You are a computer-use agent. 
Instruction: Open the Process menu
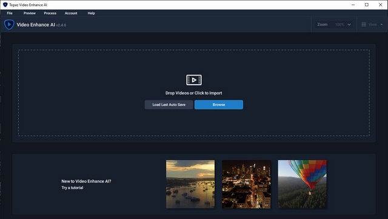click(50, 13)
